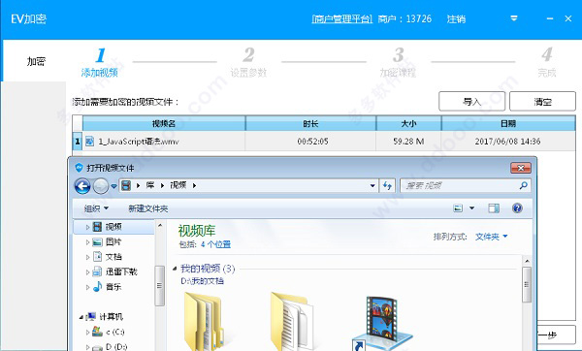The height and width of the screenshot is (351, 582).
Task: Select the 加密 sidebar tab
Action: point(36,61)
